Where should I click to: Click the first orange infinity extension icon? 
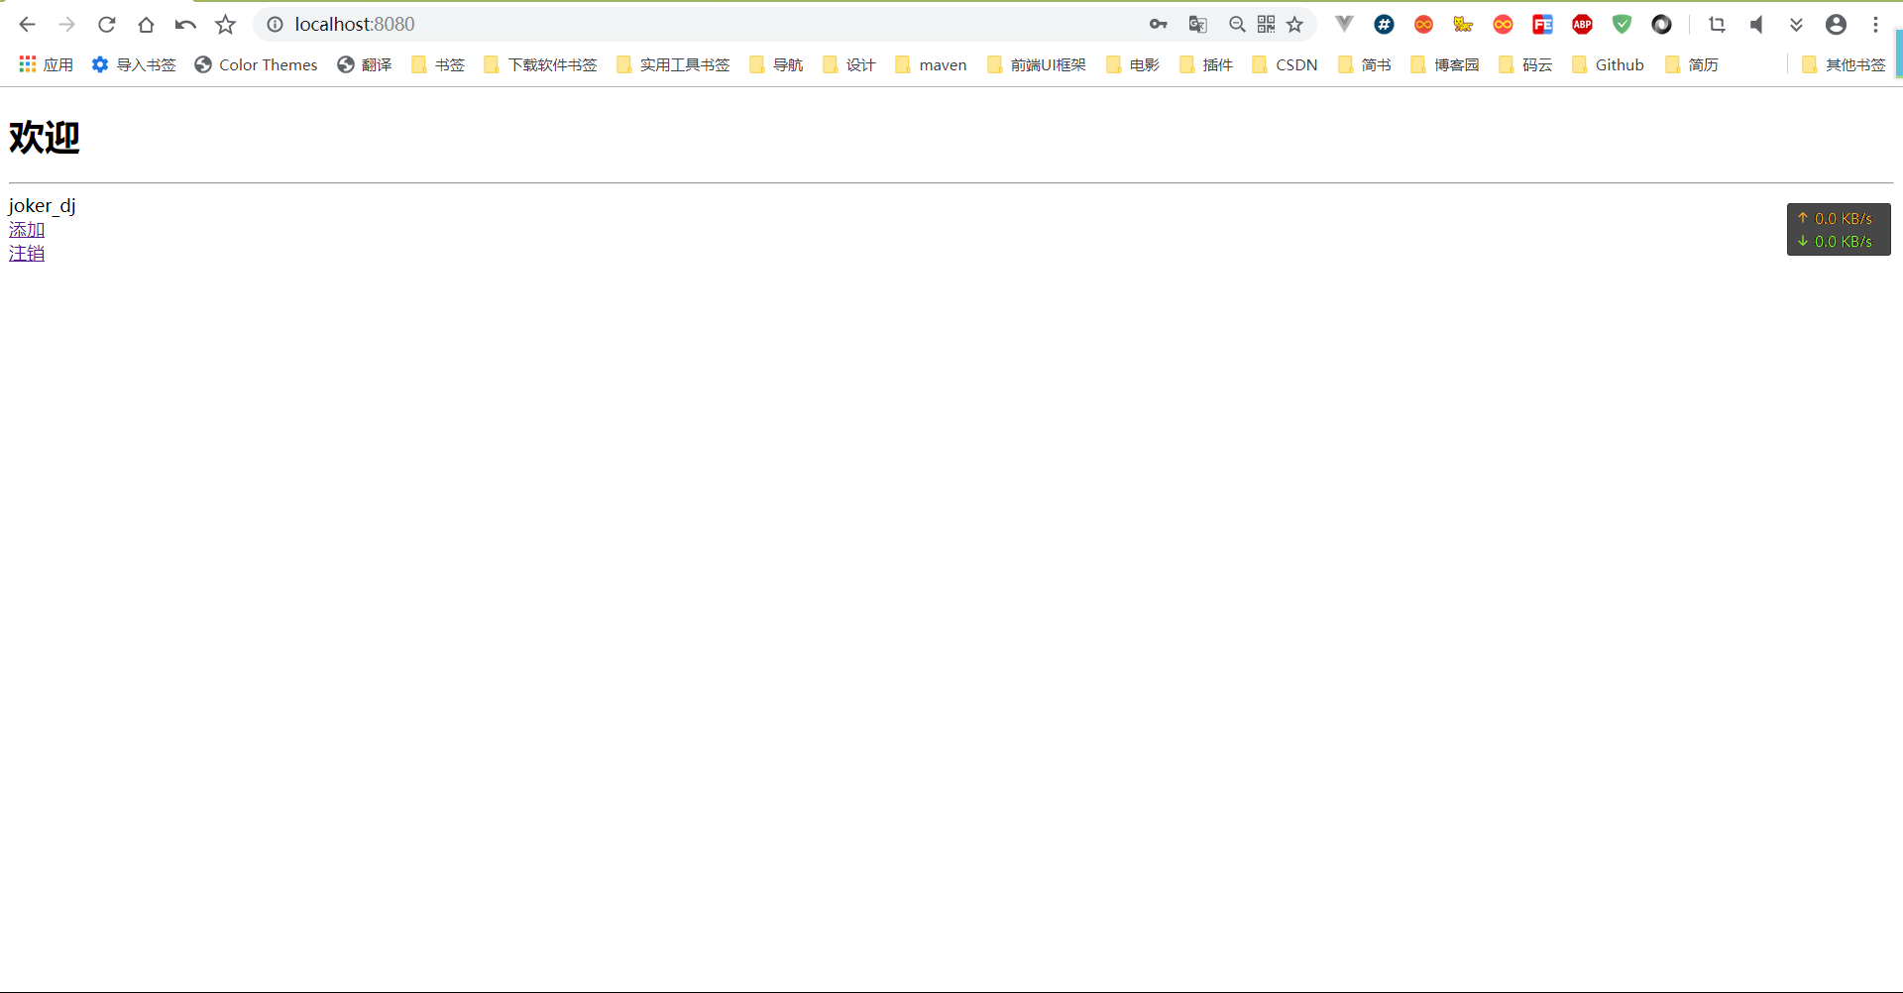1424,25
